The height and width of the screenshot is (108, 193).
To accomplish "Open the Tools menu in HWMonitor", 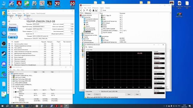I will 18,70.
